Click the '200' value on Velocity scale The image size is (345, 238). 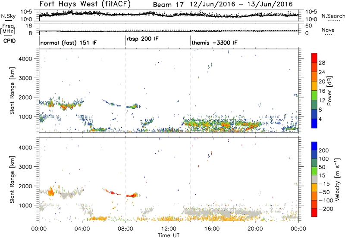[324, 150]
